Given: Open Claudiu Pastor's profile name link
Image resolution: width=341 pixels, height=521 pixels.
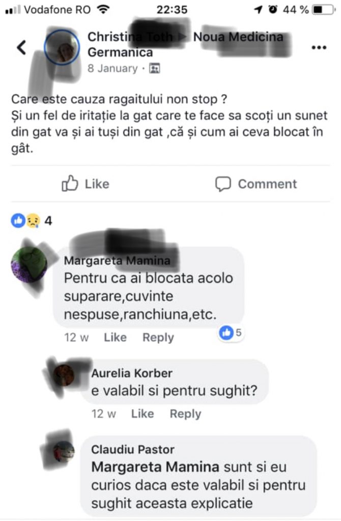Looking at the screenshot, I should pos(133,450).
